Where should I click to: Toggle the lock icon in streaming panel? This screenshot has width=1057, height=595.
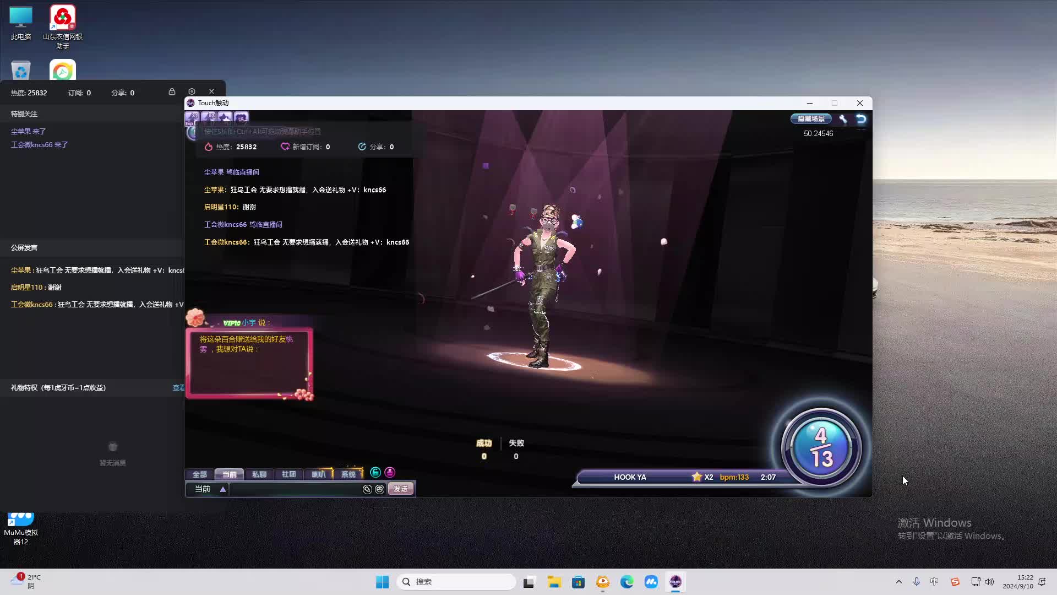tap(172, 91)
